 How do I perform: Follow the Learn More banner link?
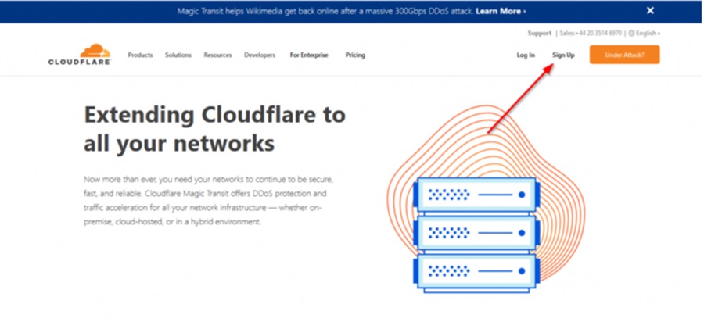501,12
